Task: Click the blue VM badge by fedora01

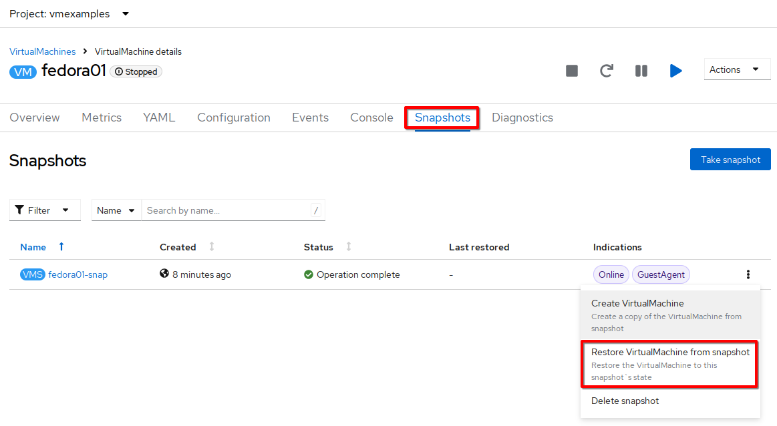Action: 23,72
